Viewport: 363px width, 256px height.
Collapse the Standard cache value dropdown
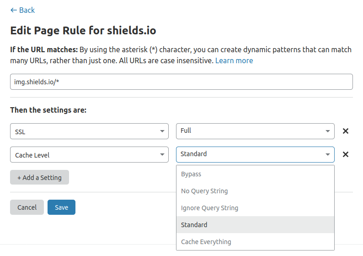click(255, 154)
